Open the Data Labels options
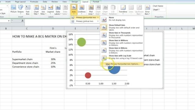Image resolution: width=195 pixels, height=110 pixels. [58, 10]
